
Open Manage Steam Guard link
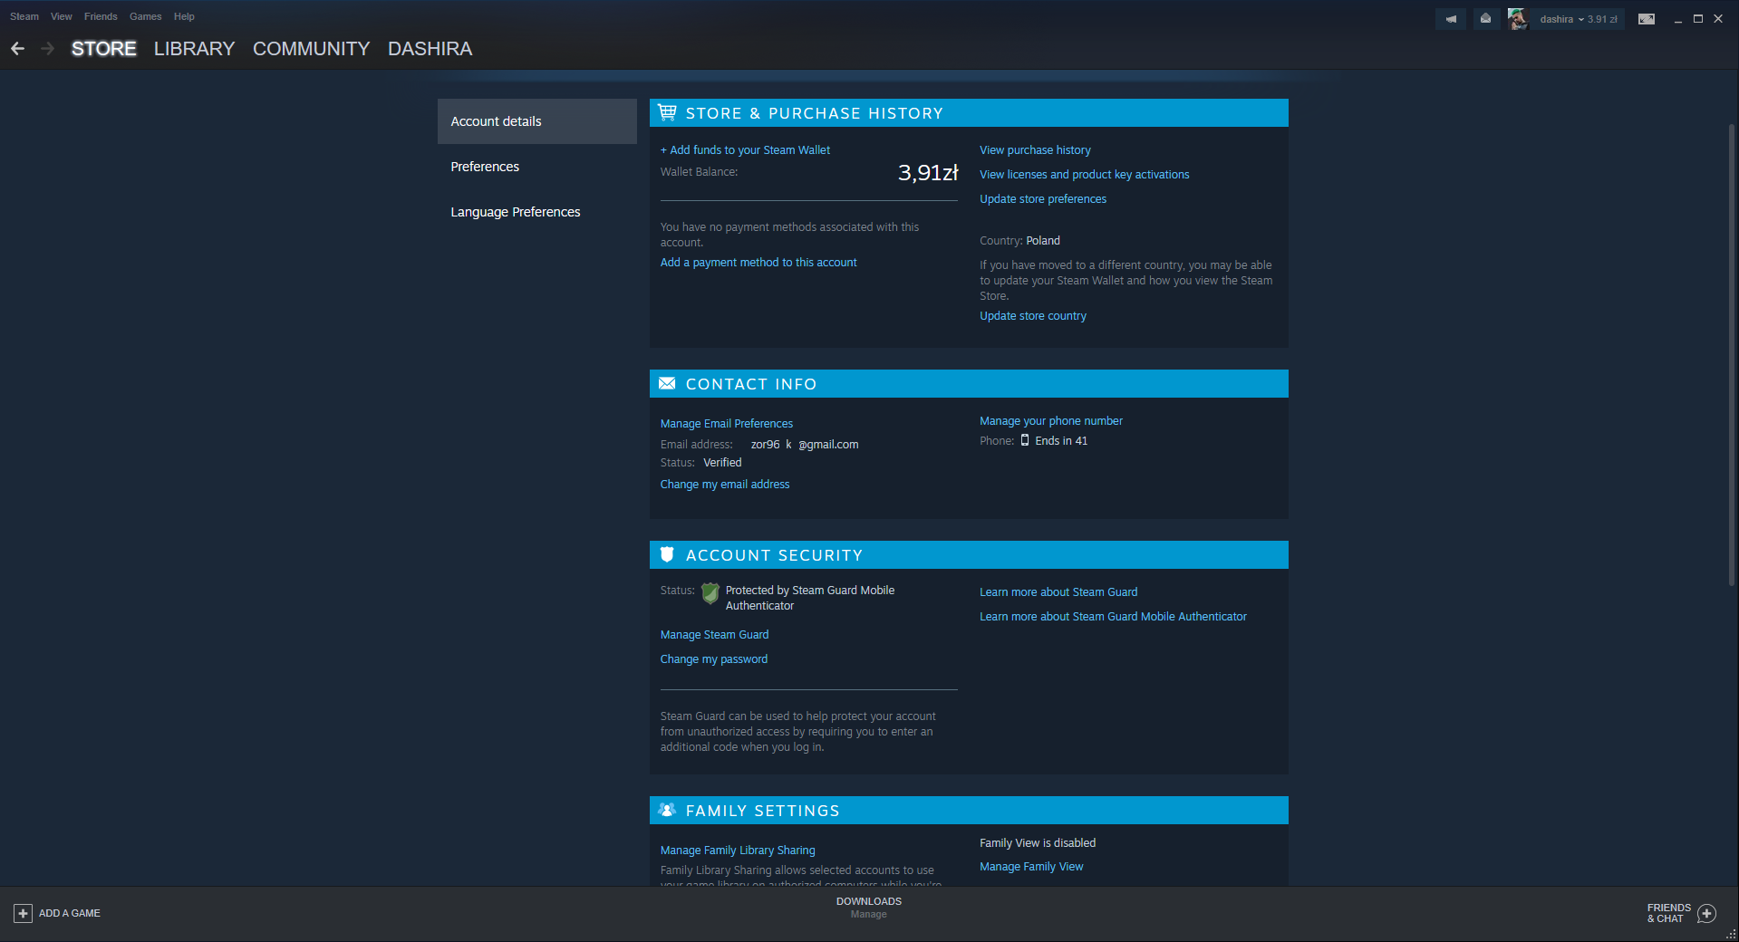click(x=714, y=635)
